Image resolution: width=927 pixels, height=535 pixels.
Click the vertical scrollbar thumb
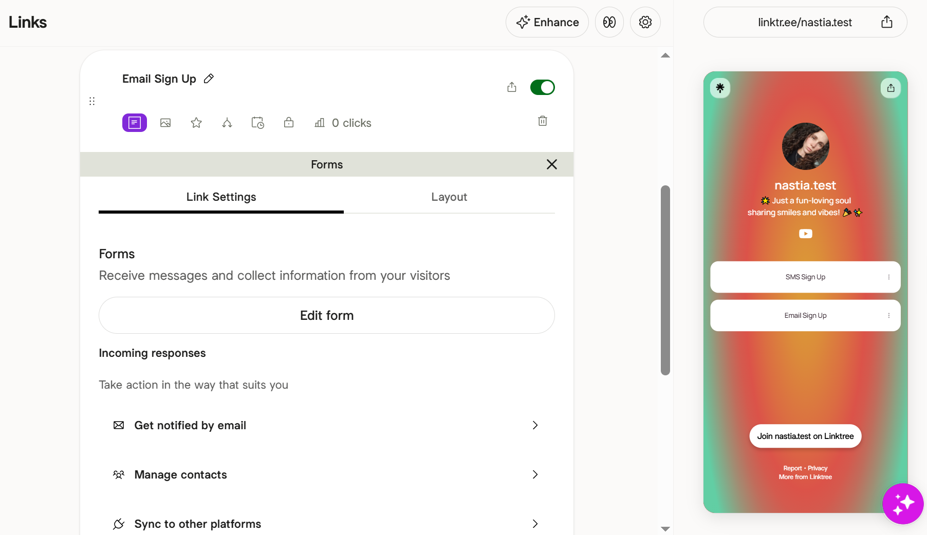pos(665,280)
